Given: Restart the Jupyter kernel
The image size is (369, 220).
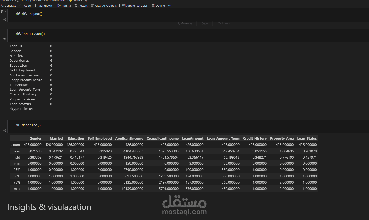Looking at the screenshot, I should point(81,6).
